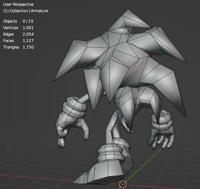Viewport: 200px width, 189px height.
Task: Click the 'Faces' statistics label
Action: (9, 41)
